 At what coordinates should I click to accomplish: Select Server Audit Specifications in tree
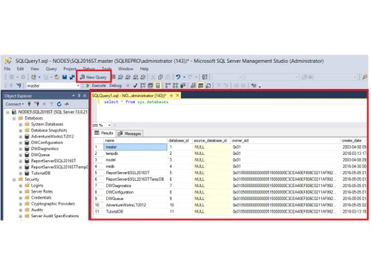pos(55,216)
